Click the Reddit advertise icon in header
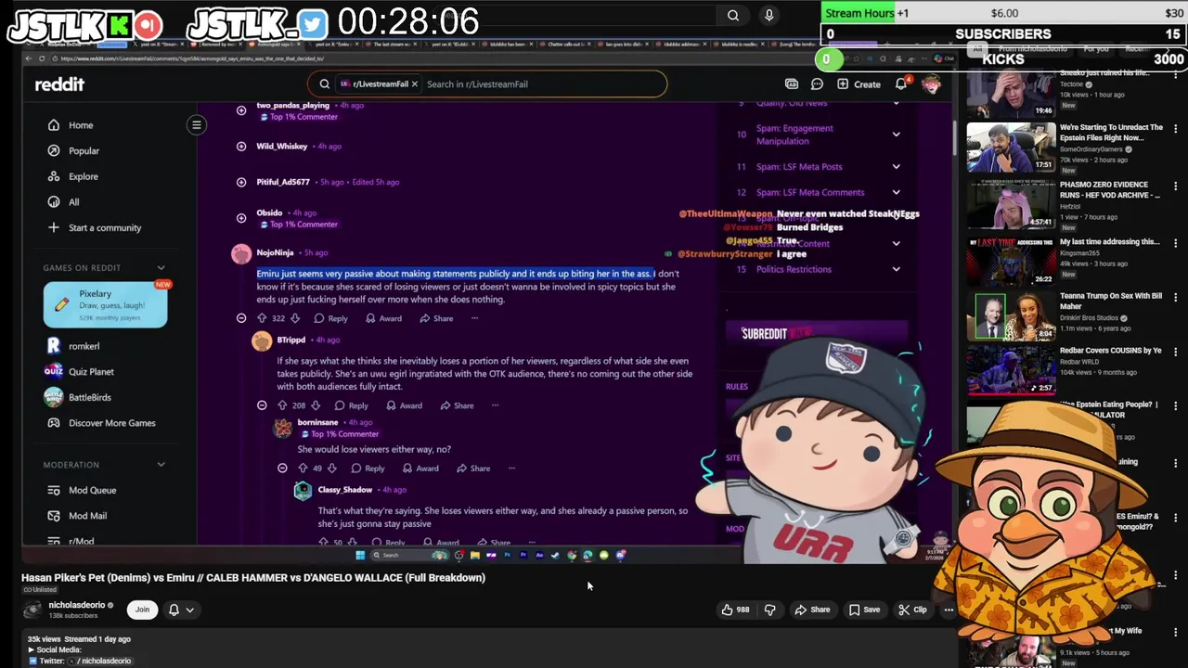 tap(792, 84)
